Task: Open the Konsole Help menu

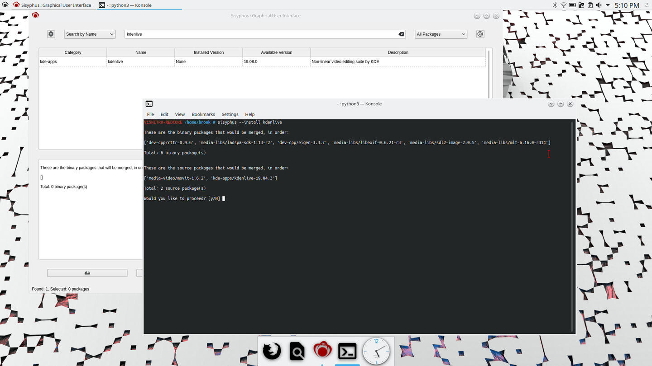Action: pyautogui.click(x=250, y=114)
